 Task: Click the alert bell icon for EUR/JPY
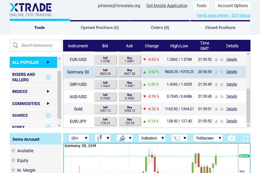tap(216, 122)
